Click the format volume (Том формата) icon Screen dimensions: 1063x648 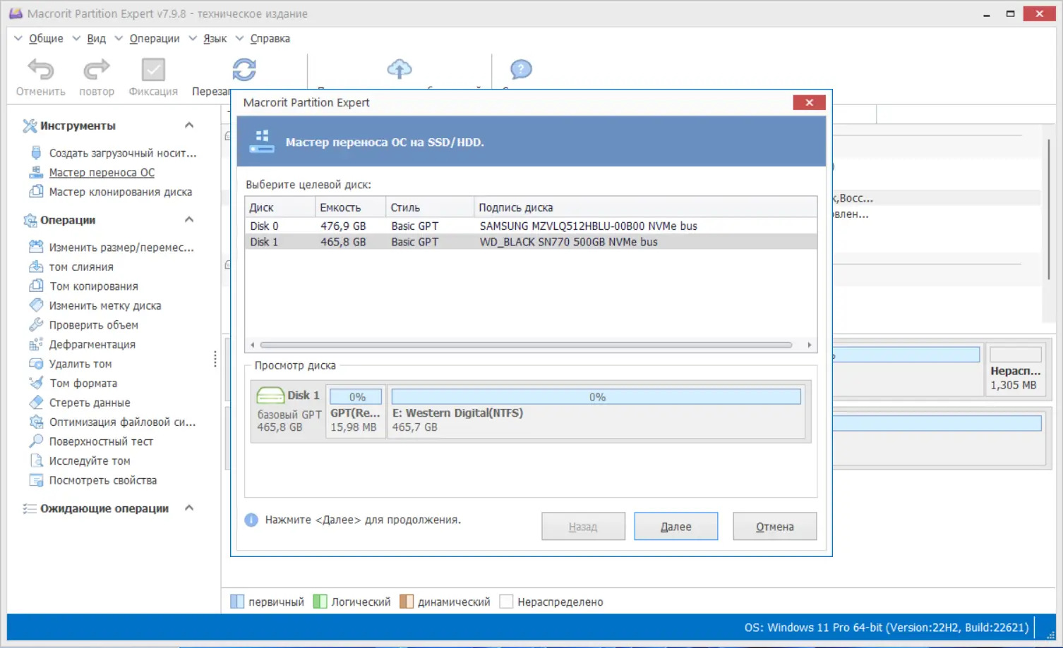[x=36, y=383]
